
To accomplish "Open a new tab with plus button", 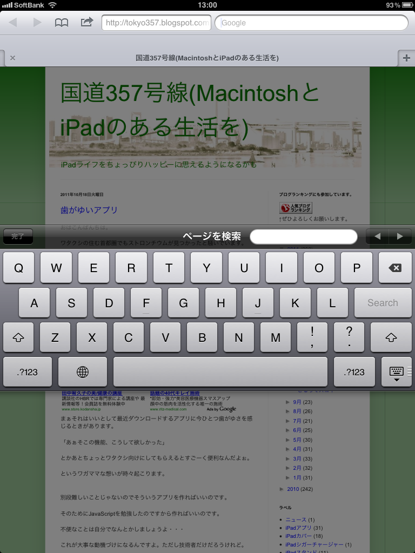I will click(406, 58).
